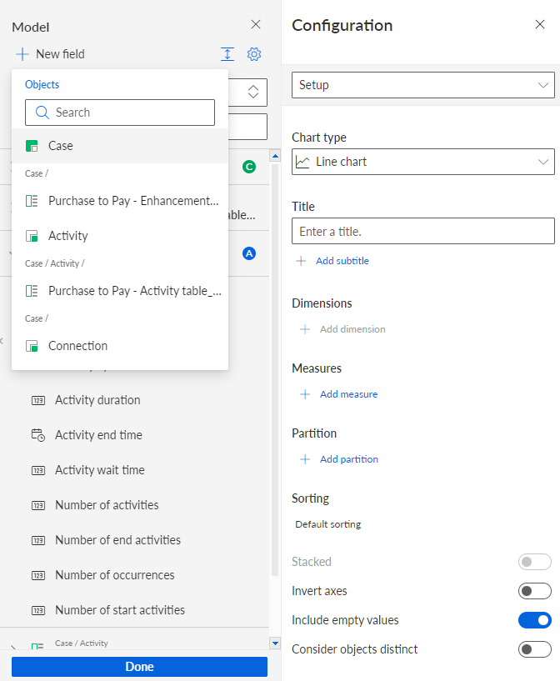The height and width of the screenshot is (681, 560).
Task: Click the Case object icon
Action: click(32, 146)
